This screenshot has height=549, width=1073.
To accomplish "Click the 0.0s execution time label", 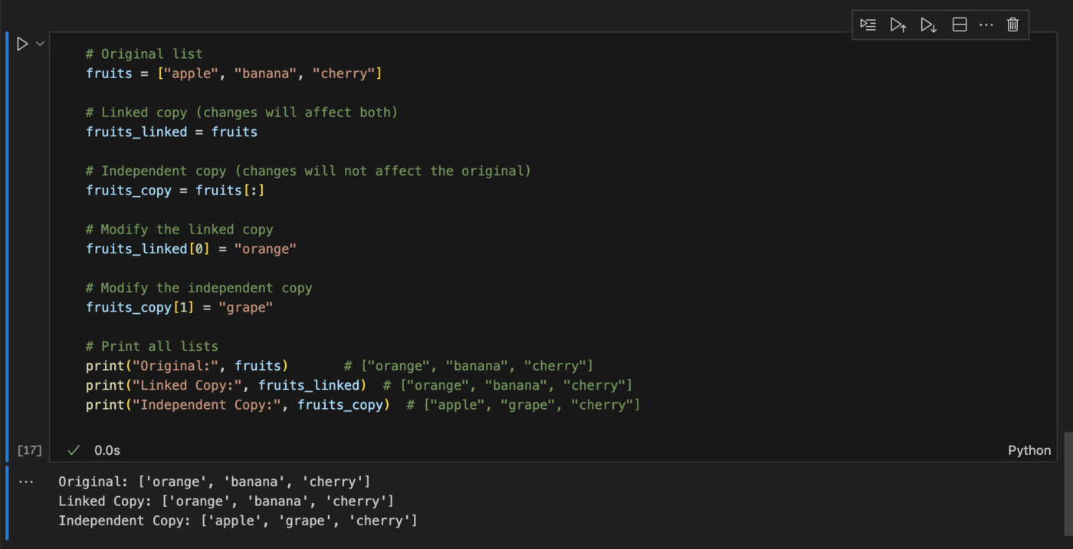I will [107, 450].
